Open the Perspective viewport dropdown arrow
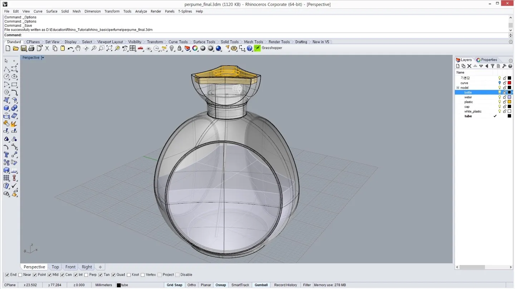This screenshot has width=515, height=289. point(43,58)
